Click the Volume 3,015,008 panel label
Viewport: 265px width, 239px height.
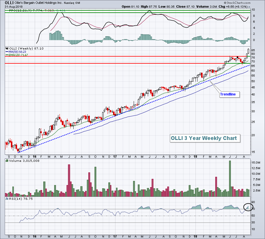24,161
